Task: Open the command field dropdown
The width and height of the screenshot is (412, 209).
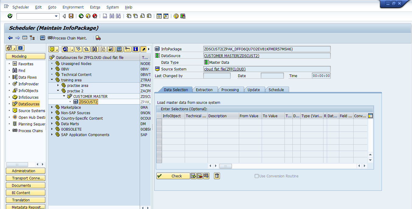Action: pyautogui.click(x=56, y=16)
